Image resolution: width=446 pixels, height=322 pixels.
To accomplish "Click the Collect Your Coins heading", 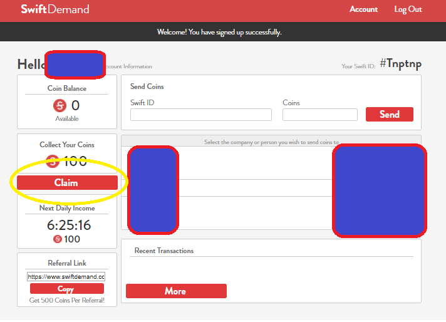I will 67,145.
